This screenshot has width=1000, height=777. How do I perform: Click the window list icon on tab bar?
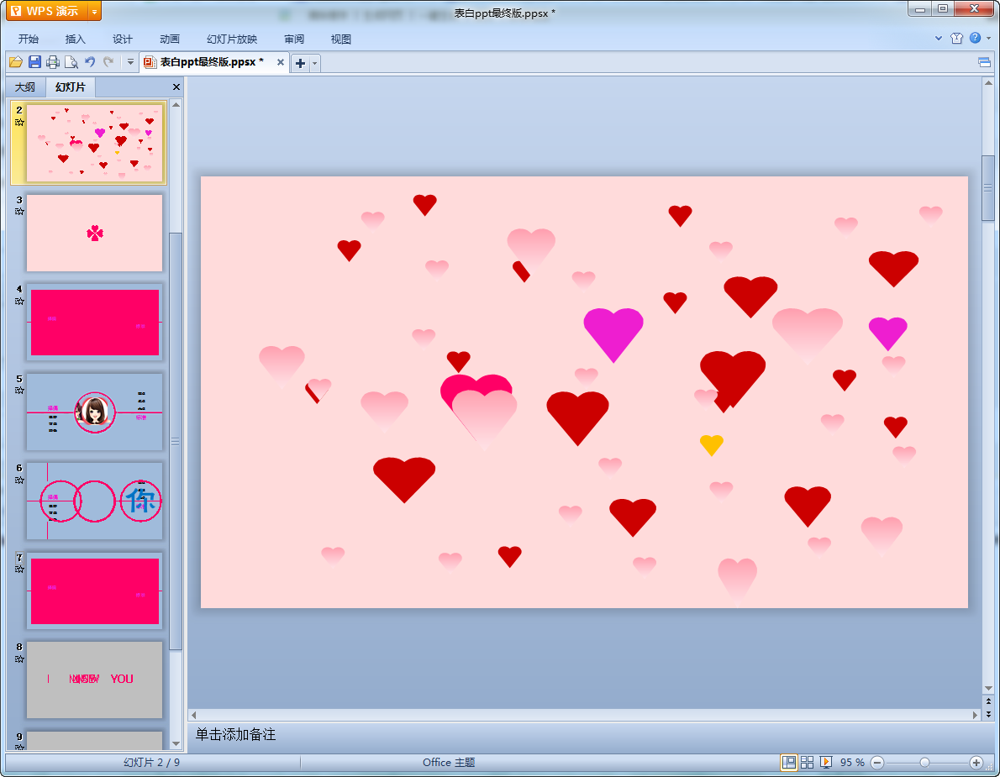984,62
